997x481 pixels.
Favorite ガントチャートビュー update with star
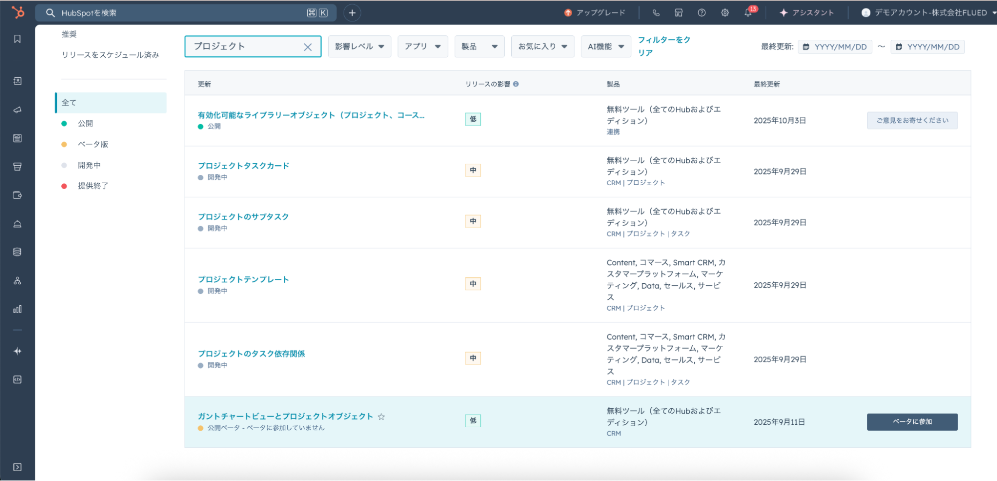[x=382, y=417]
